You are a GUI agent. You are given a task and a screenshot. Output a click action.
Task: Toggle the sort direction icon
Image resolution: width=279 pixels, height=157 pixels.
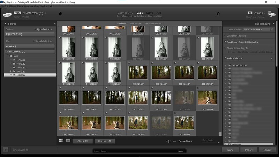coord(169,141)
